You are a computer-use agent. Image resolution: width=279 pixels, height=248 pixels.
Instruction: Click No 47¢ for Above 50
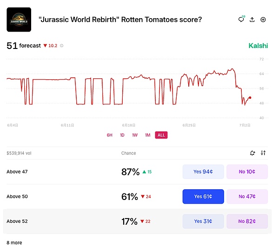click(247, 196)
